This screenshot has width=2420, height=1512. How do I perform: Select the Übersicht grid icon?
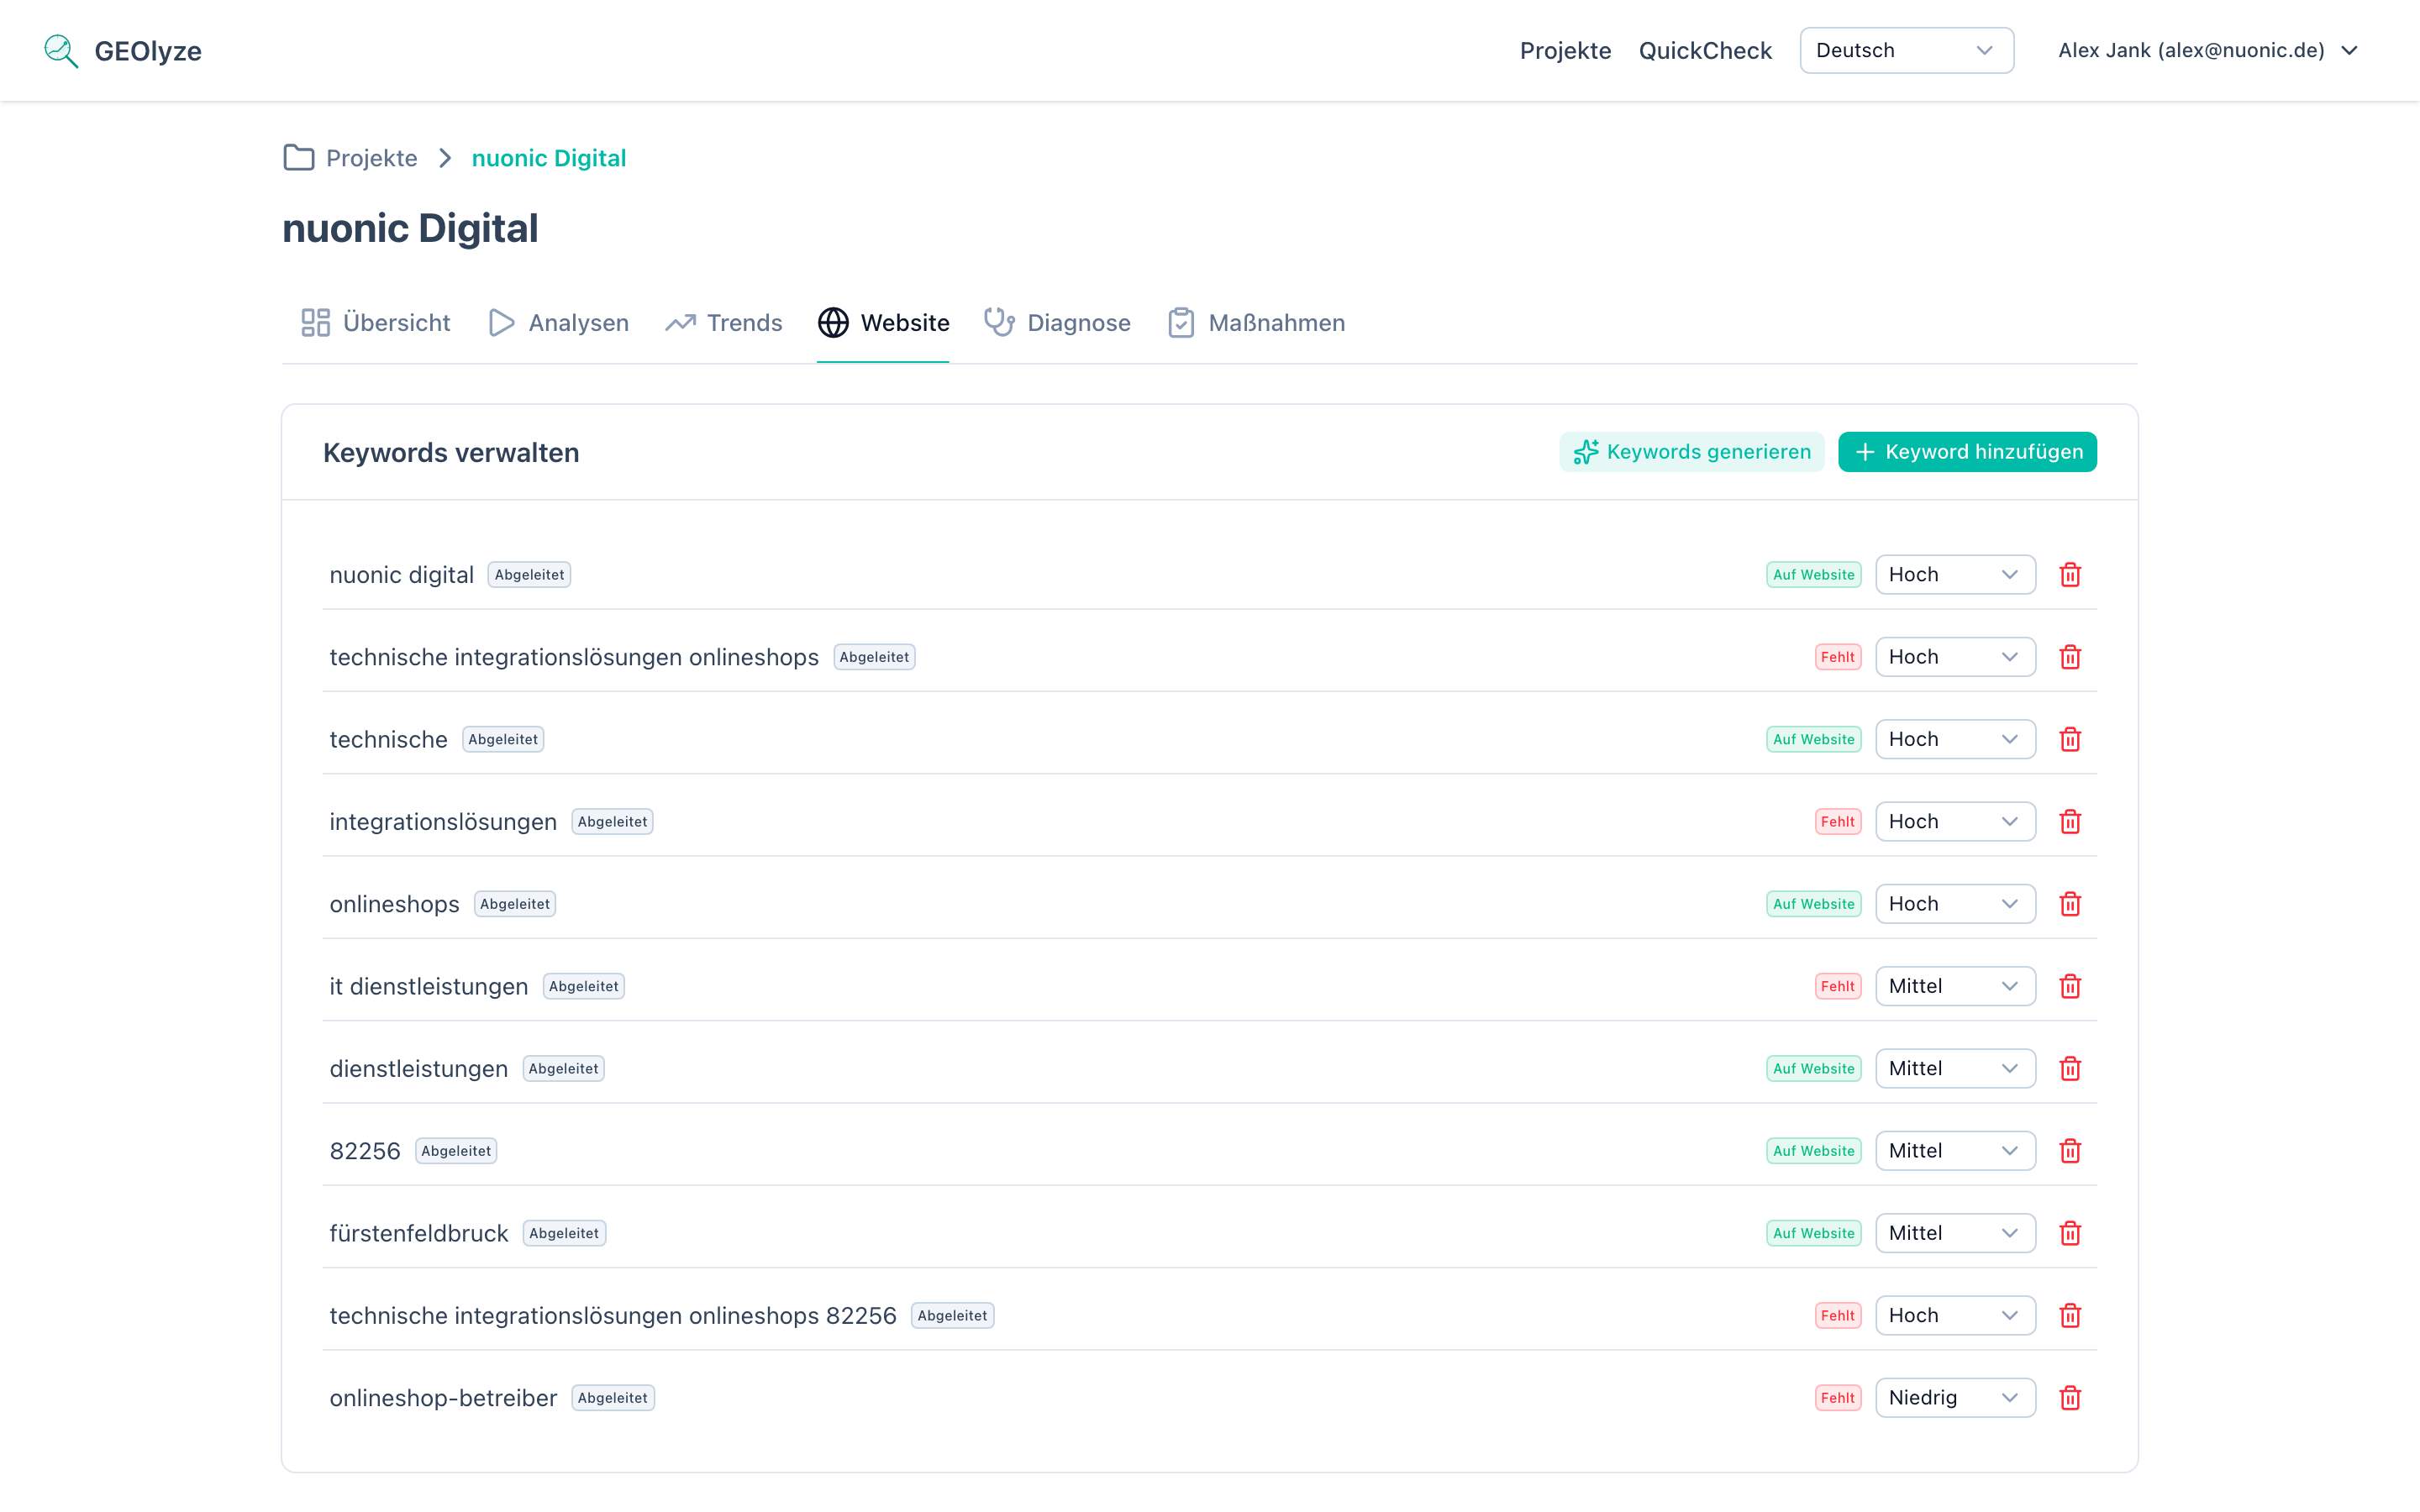[x=315, y=322]
